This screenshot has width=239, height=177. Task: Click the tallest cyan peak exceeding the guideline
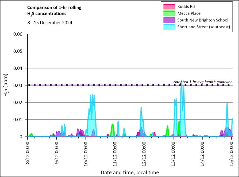(x=182, y=81)
